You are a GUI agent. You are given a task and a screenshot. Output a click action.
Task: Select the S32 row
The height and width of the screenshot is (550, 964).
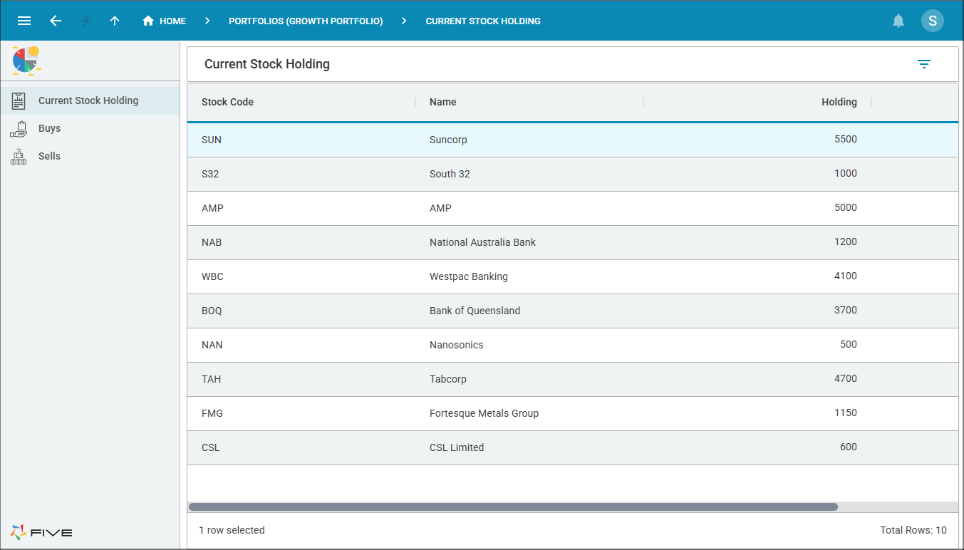coord(572,174)
